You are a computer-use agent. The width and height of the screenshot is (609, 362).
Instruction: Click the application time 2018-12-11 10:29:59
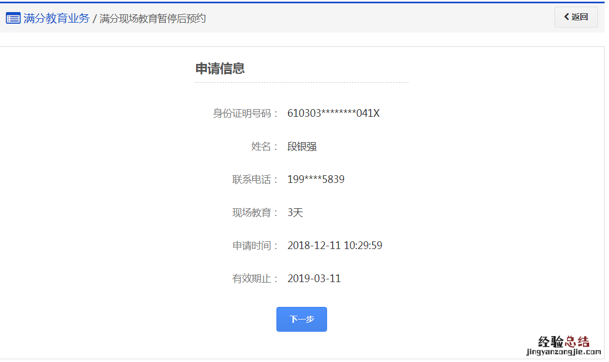click(x=334, y=245)
